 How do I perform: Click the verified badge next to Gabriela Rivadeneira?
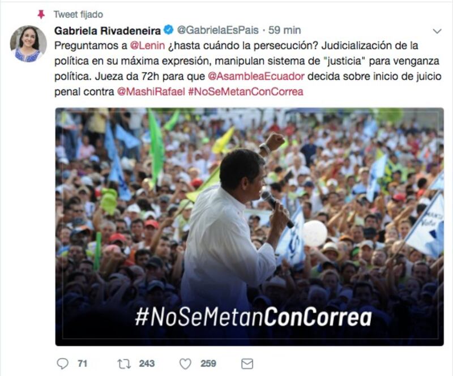169,30
